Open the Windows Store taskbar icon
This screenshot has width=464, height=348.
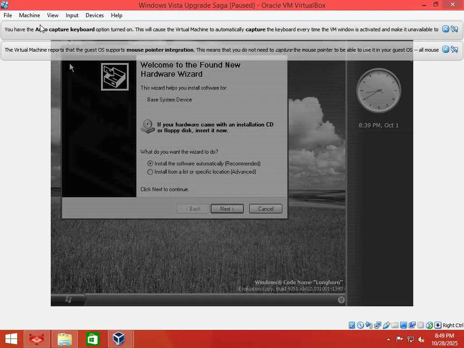point(92,339)
